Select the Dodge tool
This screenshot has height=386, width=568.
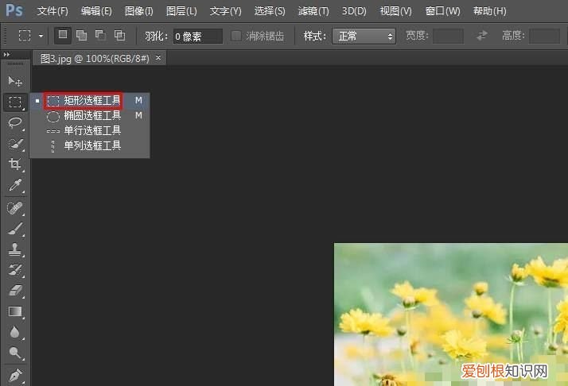click(x=15, y=353)
